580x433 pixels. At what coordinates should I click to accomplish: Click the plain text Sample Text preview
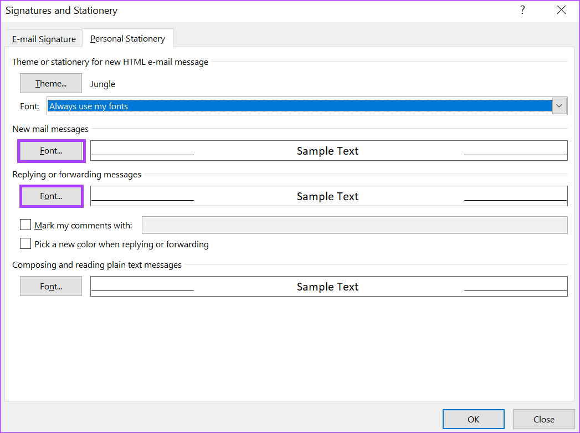click(x=329, y=287)
